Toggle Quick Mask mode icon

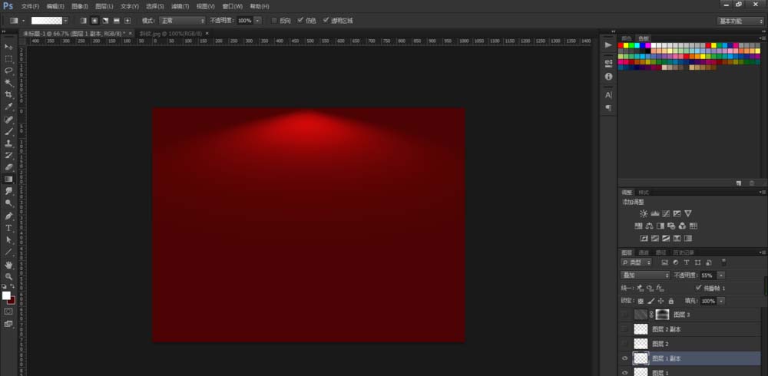click(8, 312)
